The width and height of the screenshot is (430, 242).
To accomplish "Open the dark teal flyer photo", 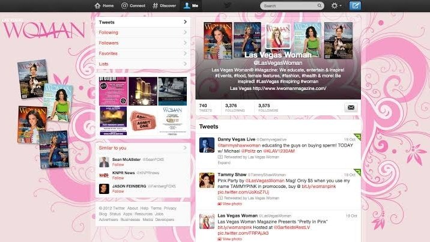I will (x=172, y=91).
